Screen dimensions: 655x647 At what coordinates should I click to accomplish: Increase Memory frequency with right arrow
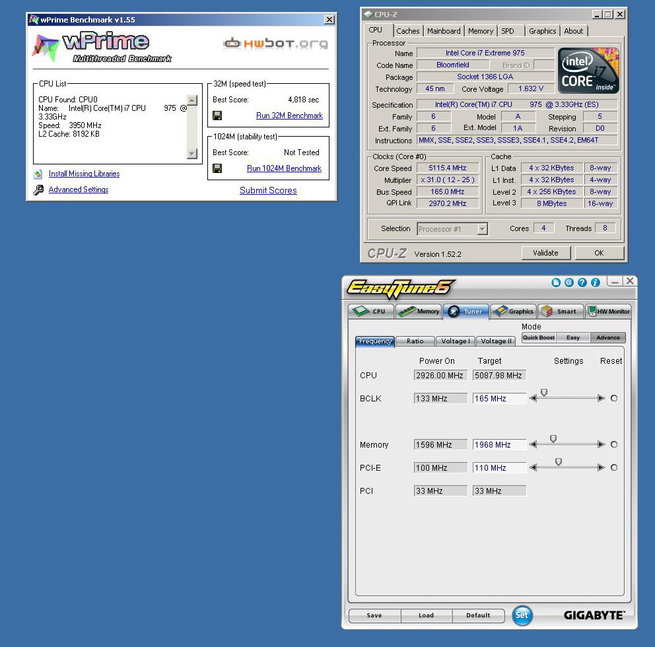tap(601, 444)
